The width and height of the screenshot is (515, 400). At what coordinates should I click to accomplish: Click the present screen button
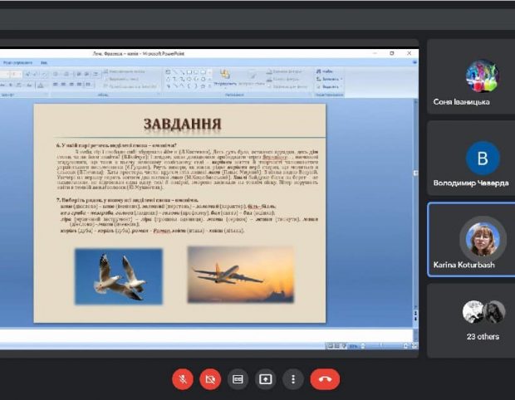265,379
